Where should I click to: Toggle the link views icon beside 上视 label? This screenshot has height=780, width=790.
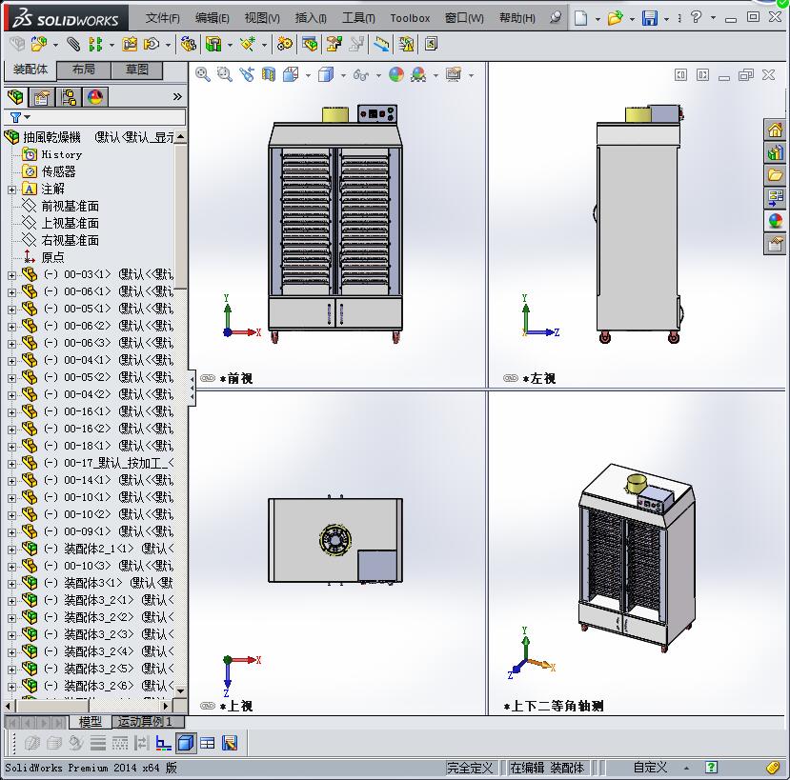(208, 706)
